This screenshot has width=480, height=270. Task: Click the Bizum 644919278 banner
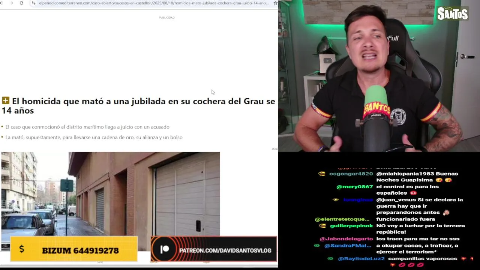74,249
